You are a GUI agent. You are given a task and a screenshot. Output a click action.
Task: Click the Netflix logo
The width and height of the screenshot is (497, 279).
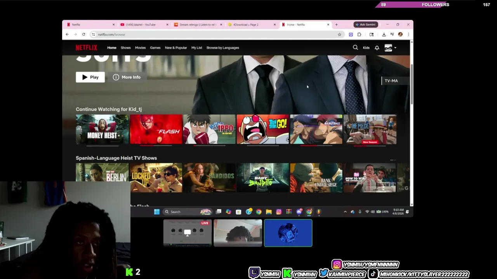[x=86, y=48]
